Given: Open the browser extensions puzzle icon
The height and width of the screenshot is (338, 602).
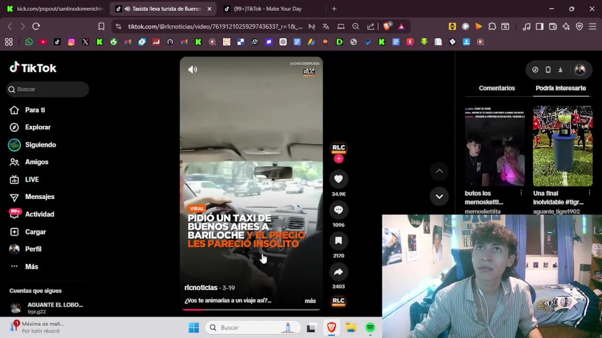Looking at the screenshot, I should tap(492, 27).
